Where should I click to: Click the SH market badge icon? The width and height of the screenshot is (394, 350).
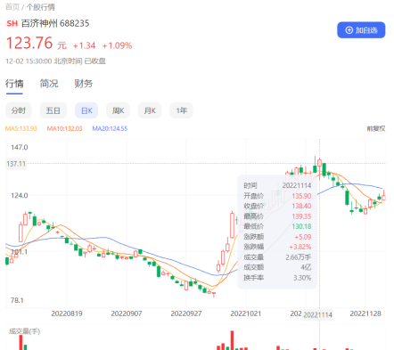(12, 23)
